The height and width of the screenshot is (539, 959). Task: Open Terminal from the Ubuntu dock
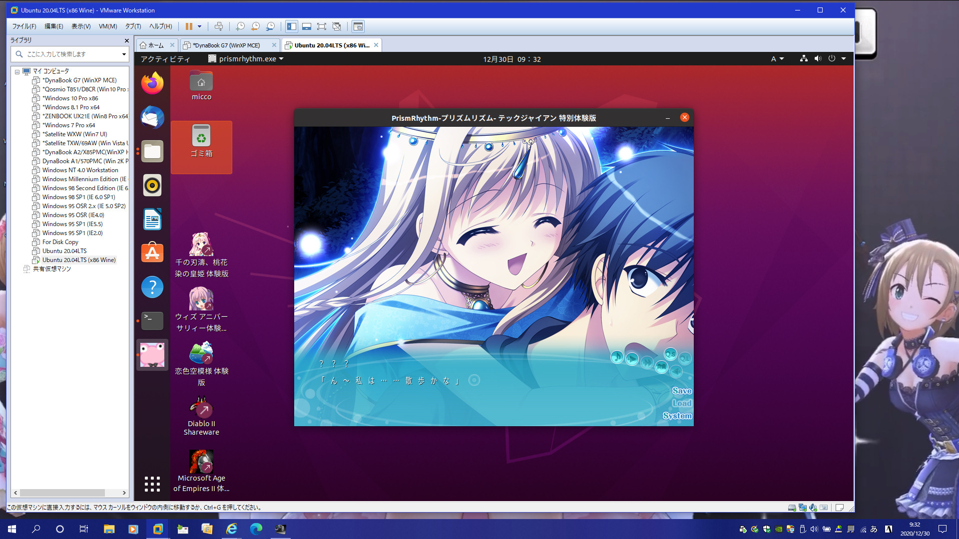152,321
